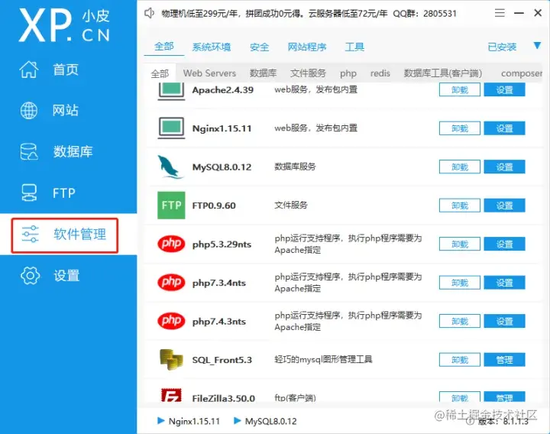Viewport: 550px width, 434px height.
Task: Uninstall Nginx1.15.11 via 卸载
Action: (x=460, y=128)
